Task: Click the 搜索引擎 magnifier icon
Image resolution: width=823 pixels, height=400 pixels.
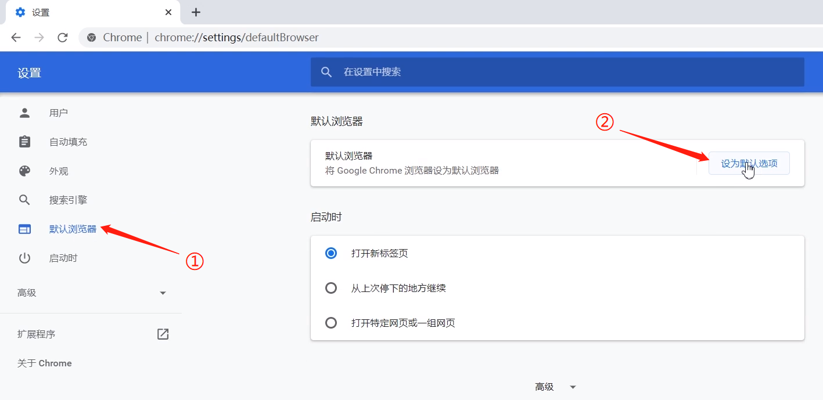Action: tap(24, 199)
